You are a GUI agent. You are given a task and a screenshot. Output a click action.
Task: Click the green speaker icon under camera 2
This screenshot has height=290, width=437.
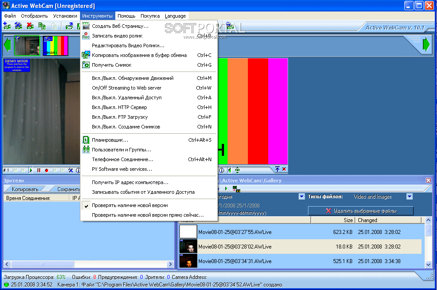[x=229, y=170]
